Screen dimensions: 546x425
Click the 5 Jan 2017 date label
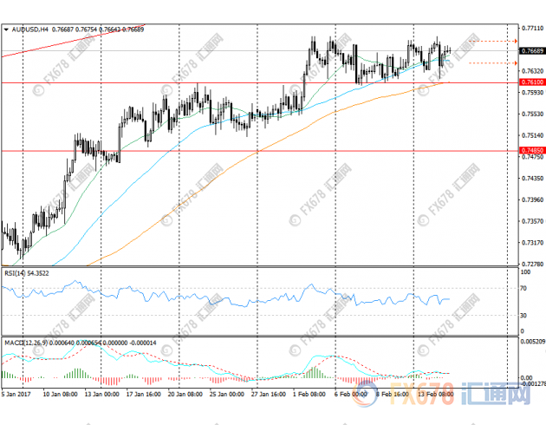tap(16, 391)
